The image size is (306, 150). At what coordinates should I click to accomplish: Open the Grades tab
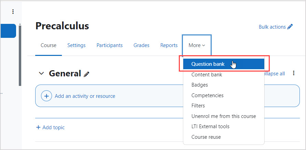click(141, 45)
